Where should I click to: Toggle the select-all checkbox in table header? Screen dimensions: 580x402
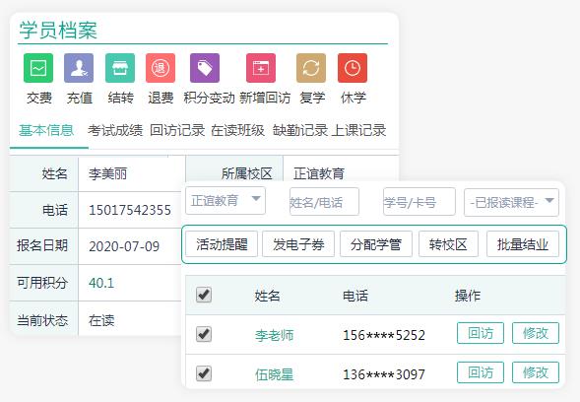[x=204, y=295]
